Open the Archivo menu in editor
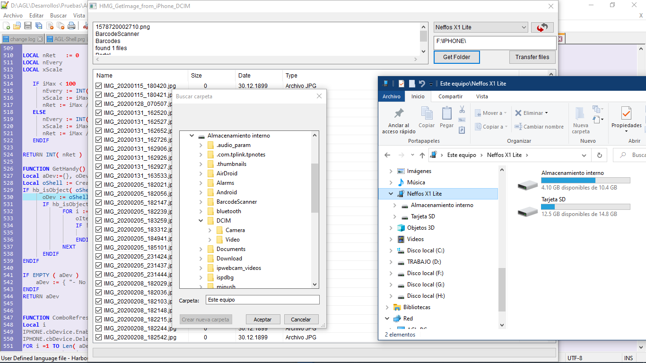Screen dimensions: 646x363 [x=13, y=16]
